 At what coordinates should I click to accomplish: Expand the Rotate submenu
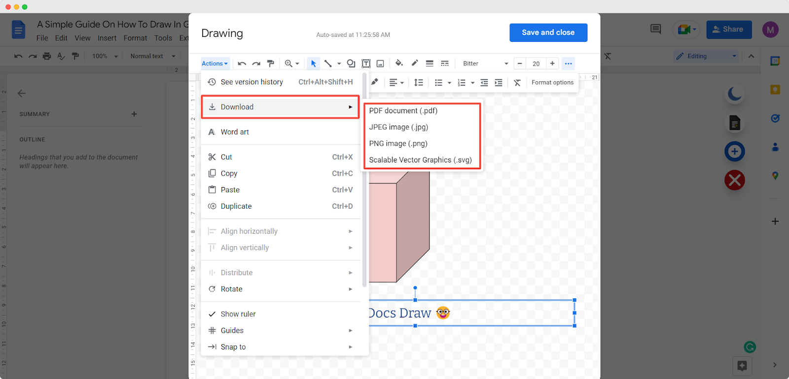(x=281, y=289)
